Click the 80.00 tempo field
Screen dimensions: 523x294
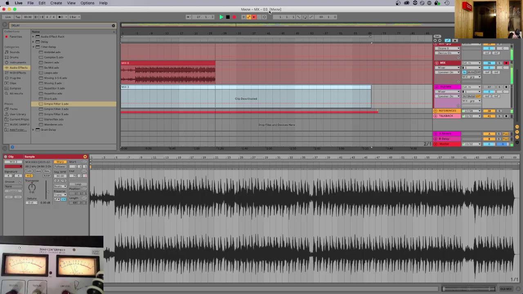[x=28, y=17]
